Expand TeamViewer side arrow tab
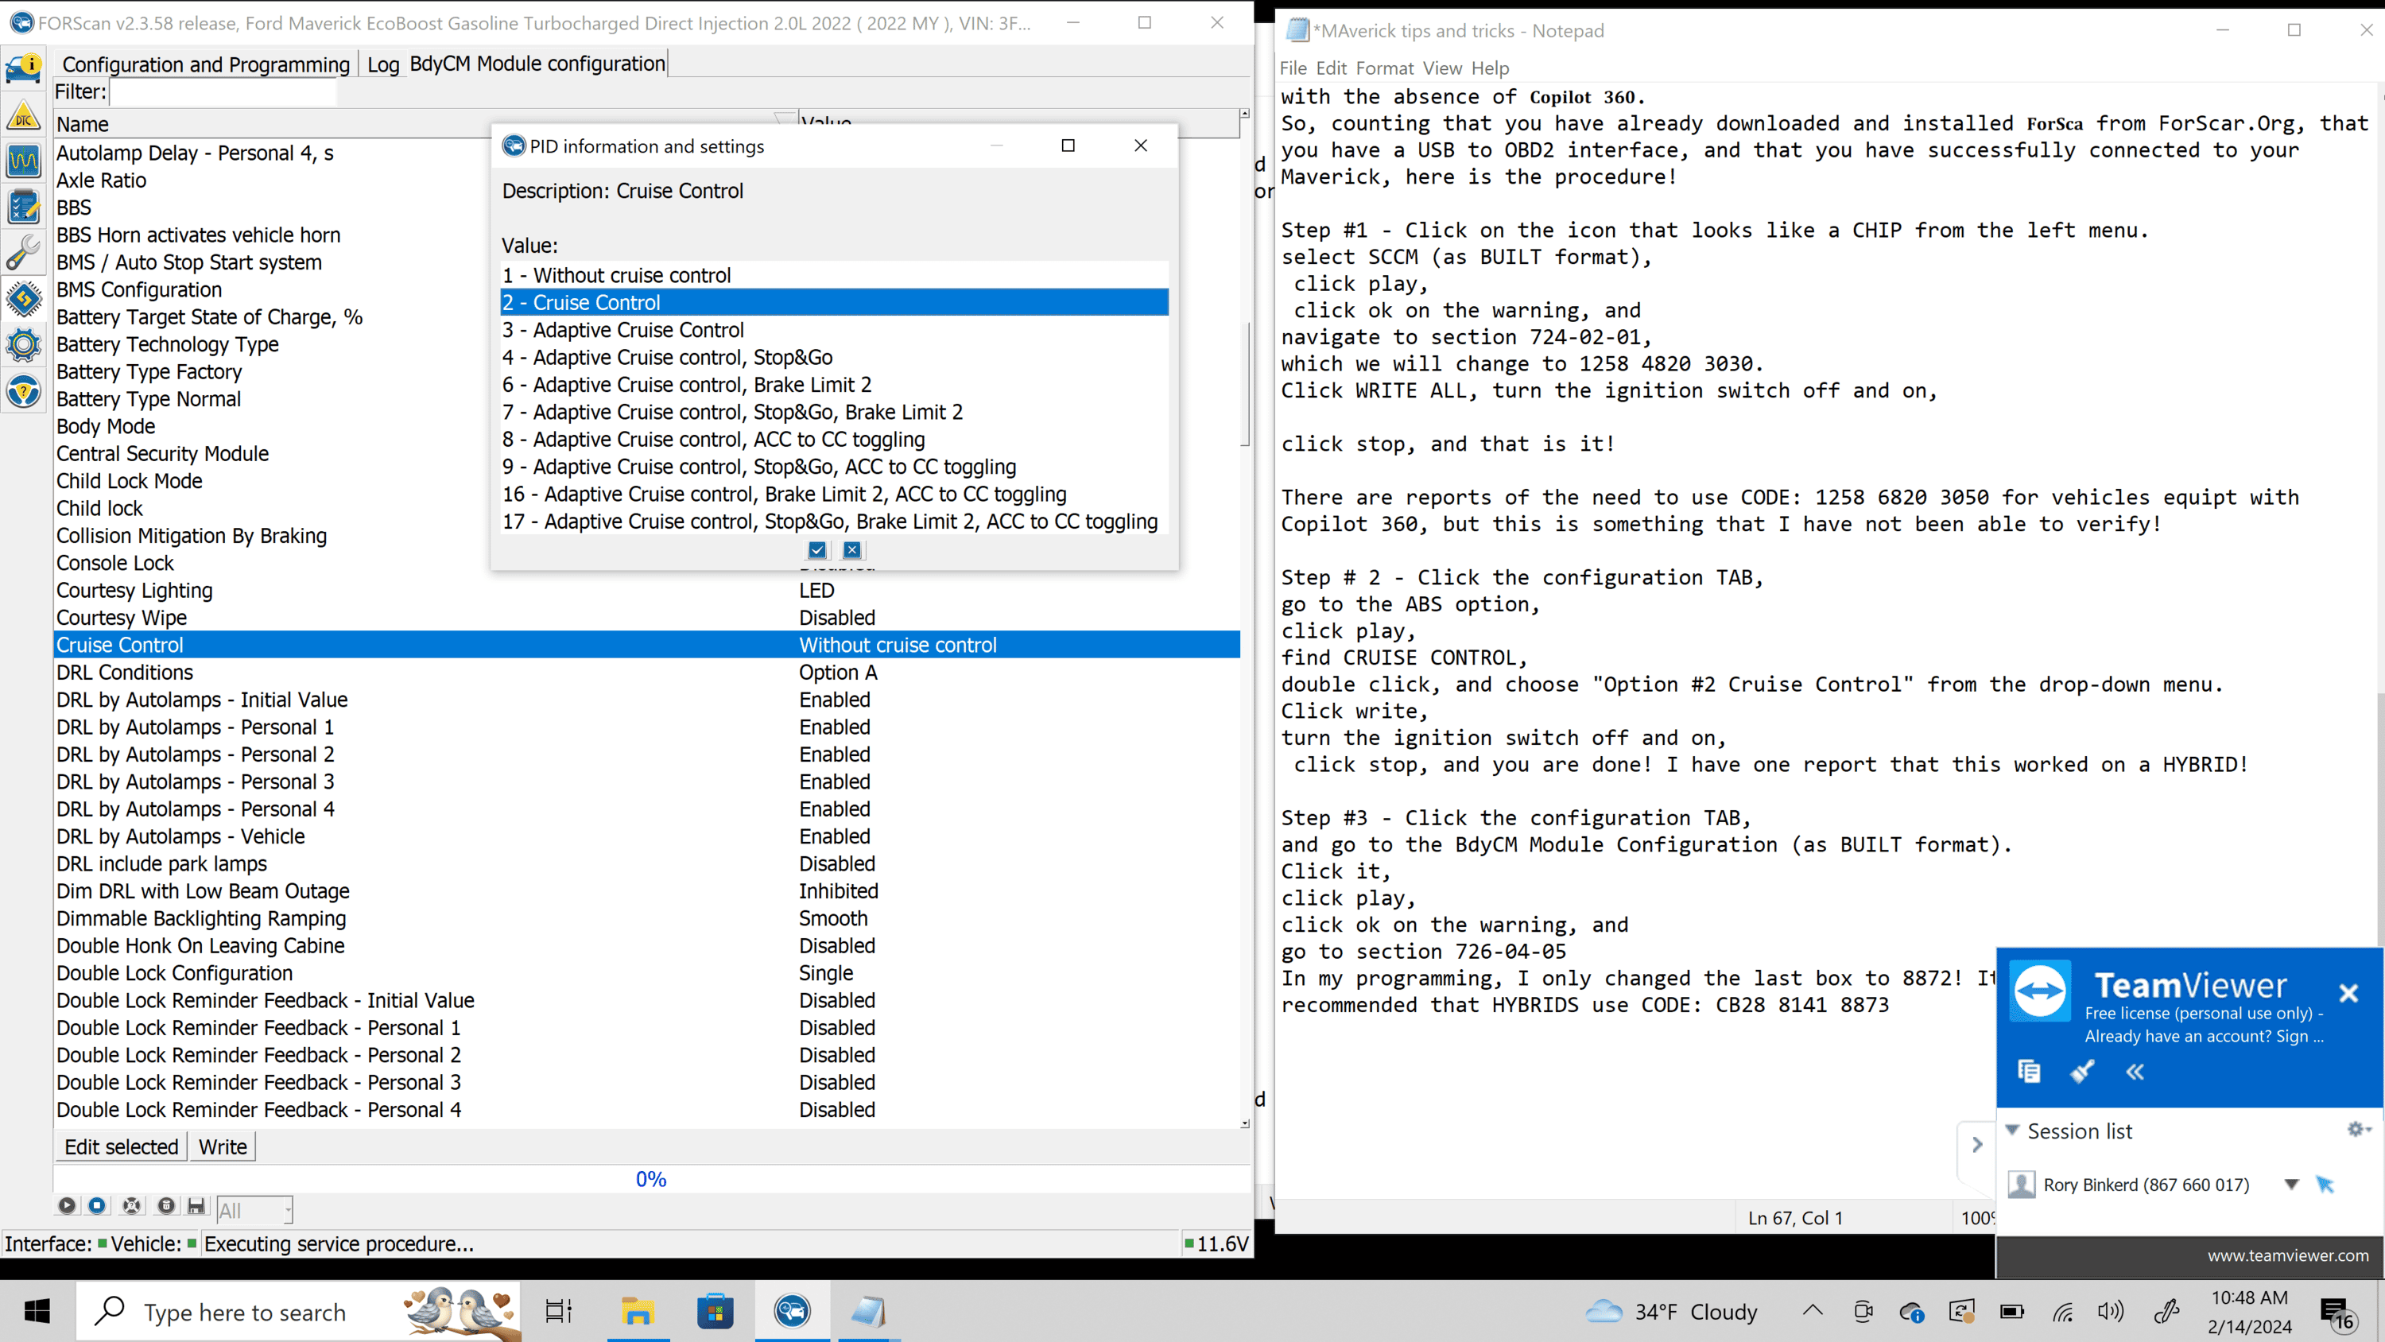The image size is (2385, 1342). click(x=1976, y=1144)
